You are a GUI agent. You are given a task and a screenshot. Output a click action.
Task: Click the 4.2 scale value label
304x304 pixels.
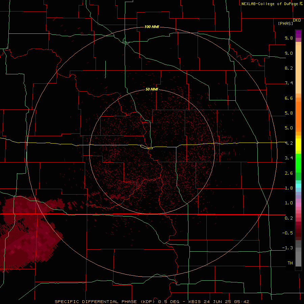(289, 143)
